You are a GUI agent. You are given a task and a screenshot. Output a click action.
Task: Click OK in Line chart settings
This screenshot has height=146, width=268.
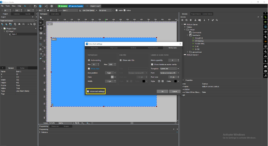pyautogui.click(x=162, y=91)
